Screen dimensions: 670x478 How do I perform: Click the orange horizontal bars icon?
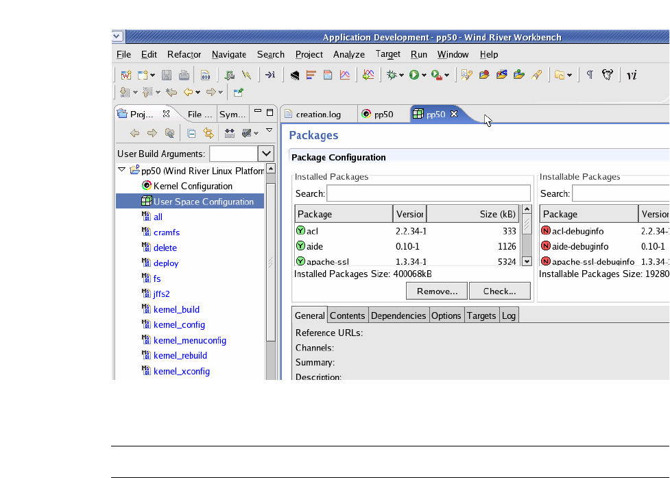coord(311,75)
